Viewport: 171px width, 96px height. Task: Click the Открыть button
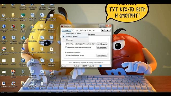pyautogui.click(x=104, y=44)
